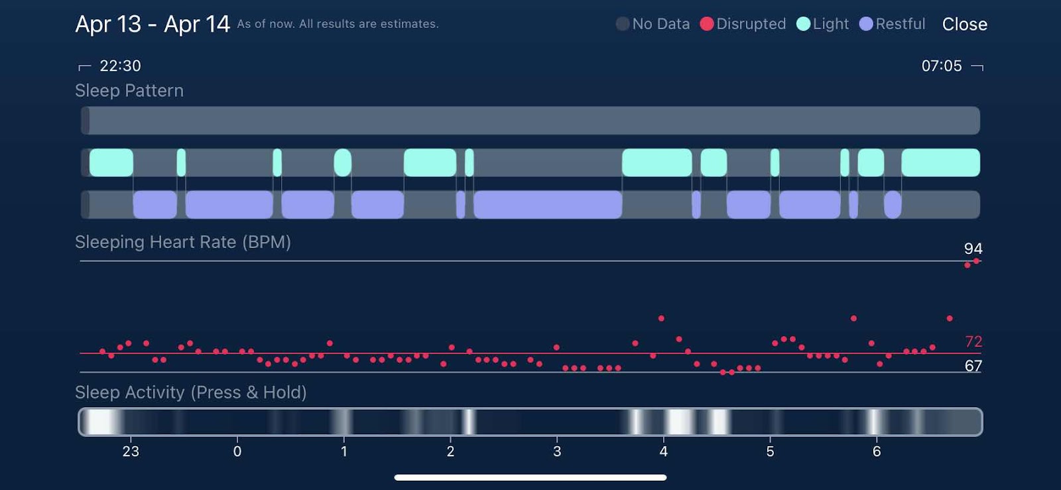Click the Sleep Activity (Press & Hold) heading
The height and width of the screenshot is (490, 1061).
click(191, 393)
